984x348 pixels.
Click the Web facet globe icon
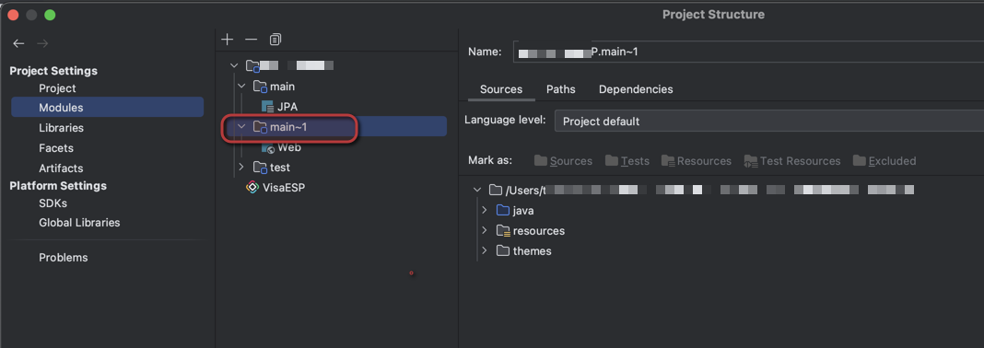pos(267,147)
